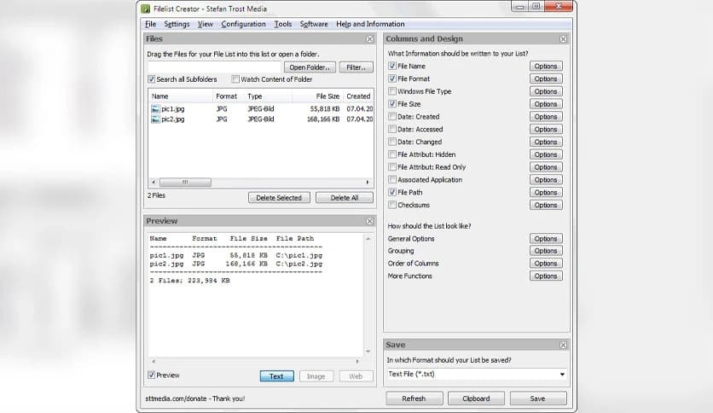Click preview vertical scroll up arrow

pyautogui.click(x=368, y=239)
